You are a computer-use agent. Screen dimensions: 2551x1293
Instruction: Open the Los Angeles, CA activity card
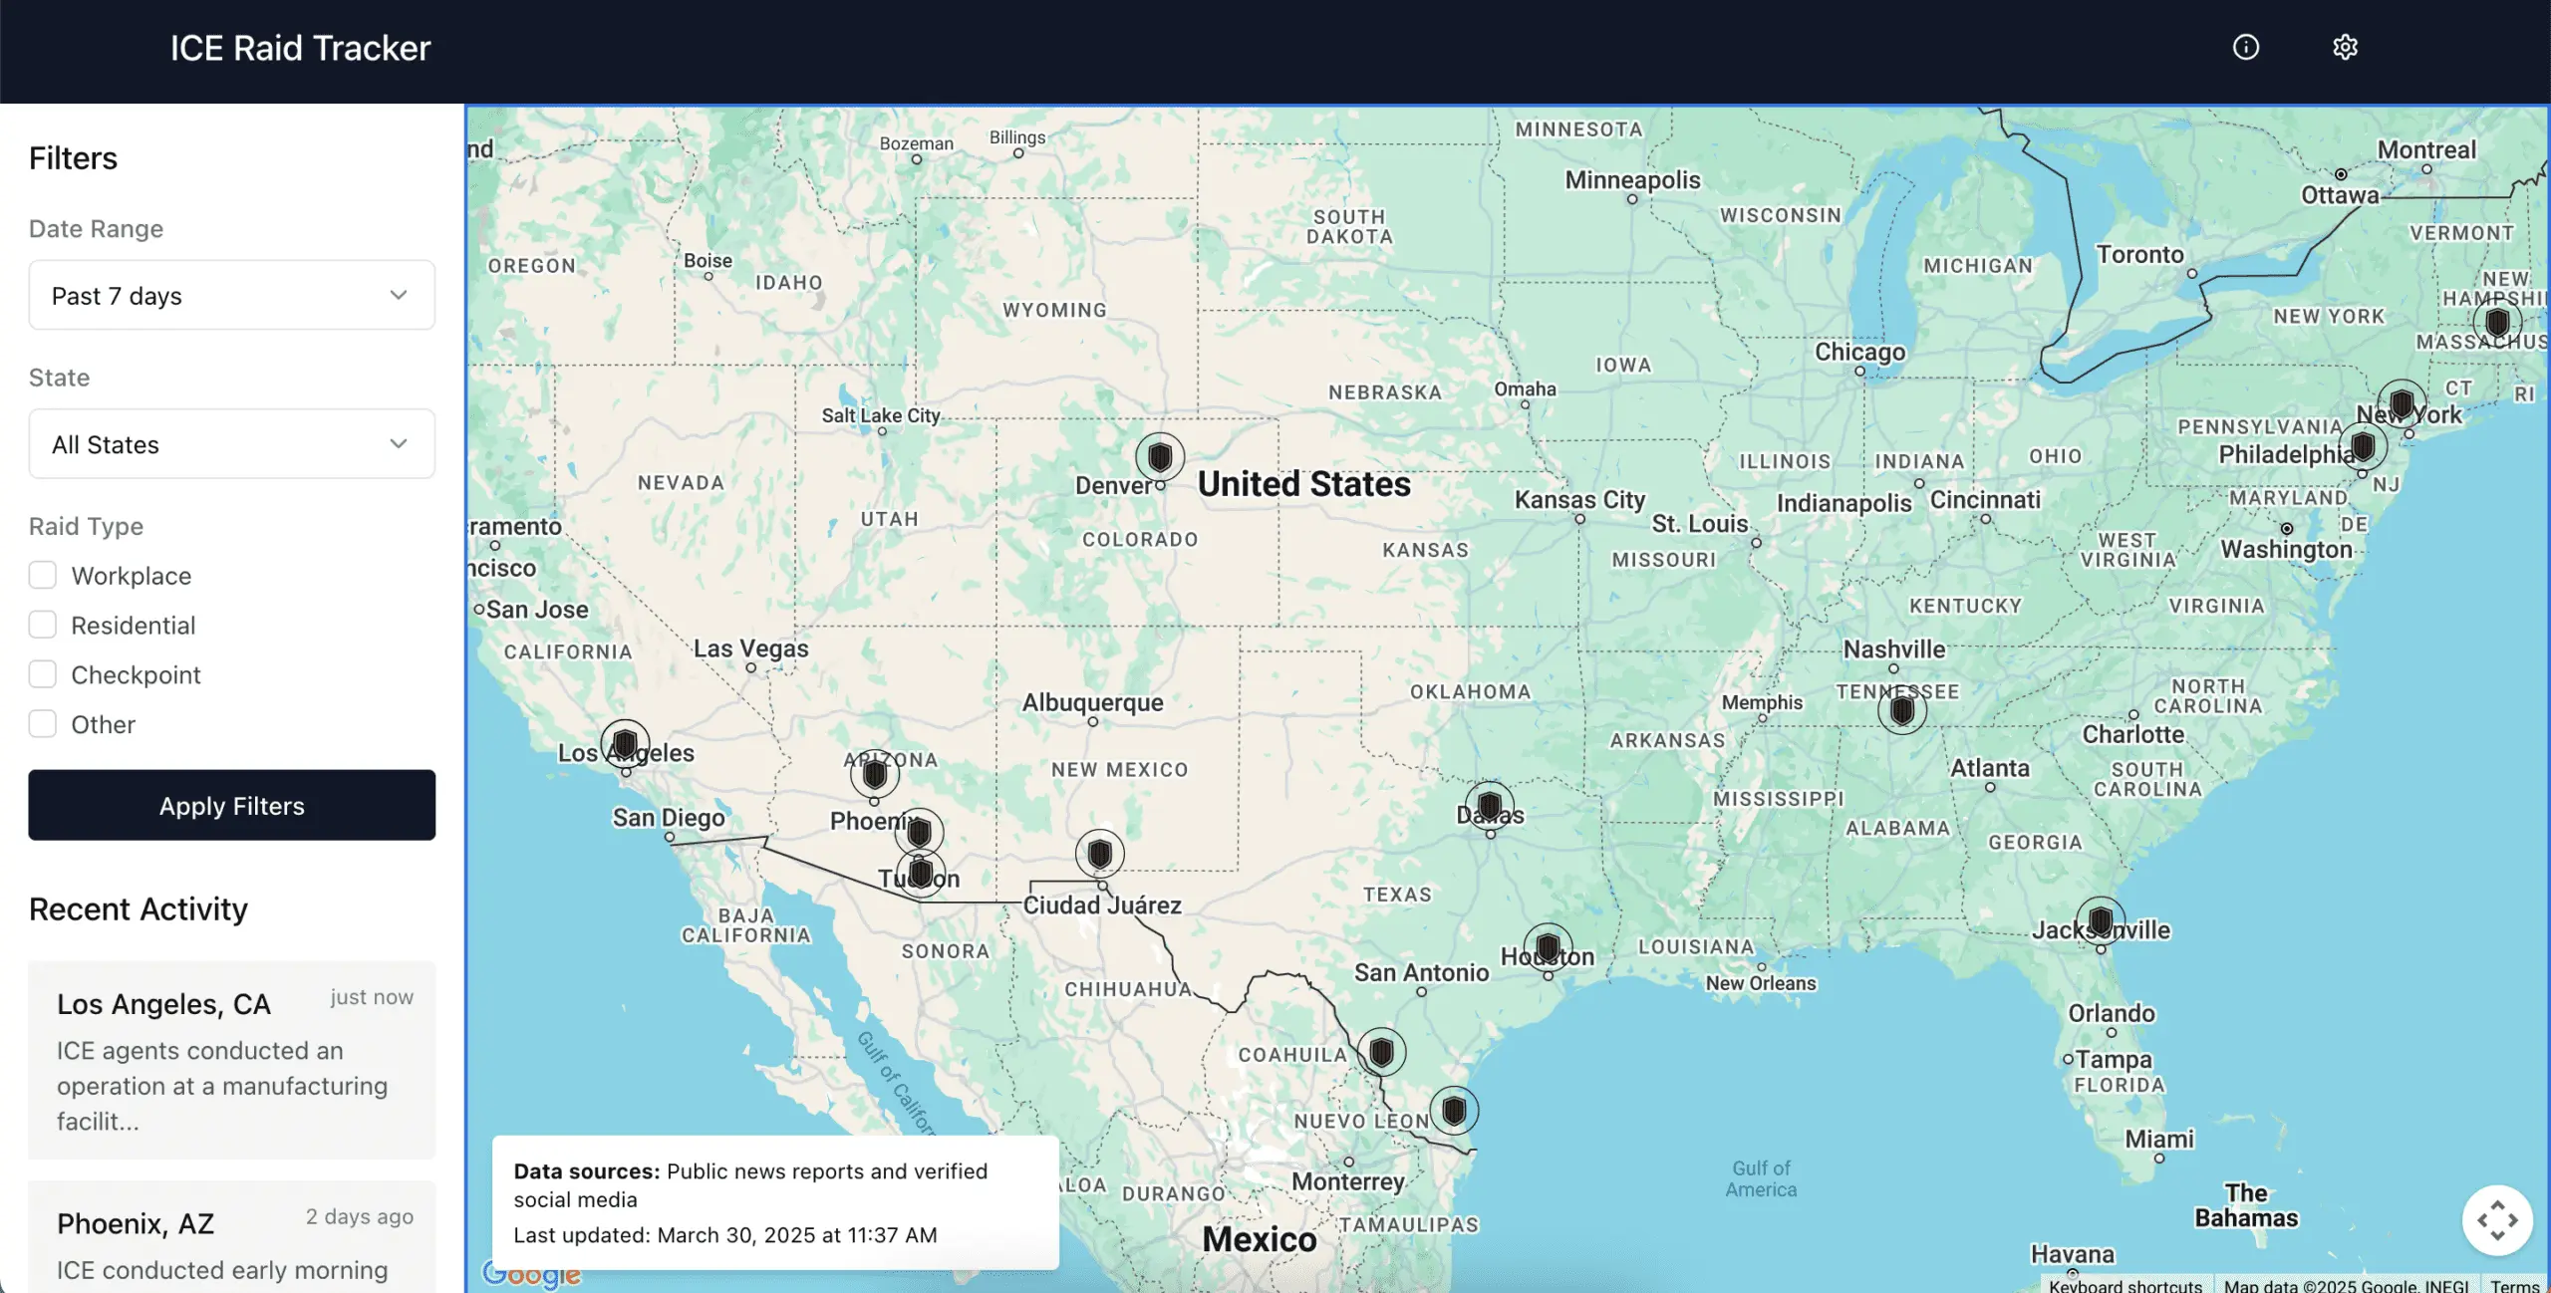pos(232,1060)
